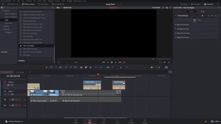The height and width of the screenshot is (124, 221).
Task: Click the Effects Library search magnifier
Action: point(53,8)
